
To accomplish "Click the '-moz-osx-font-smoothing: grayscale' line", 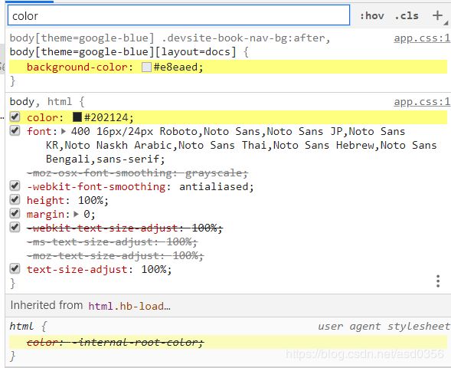I will pyautogui.click(x=137, y=173).
